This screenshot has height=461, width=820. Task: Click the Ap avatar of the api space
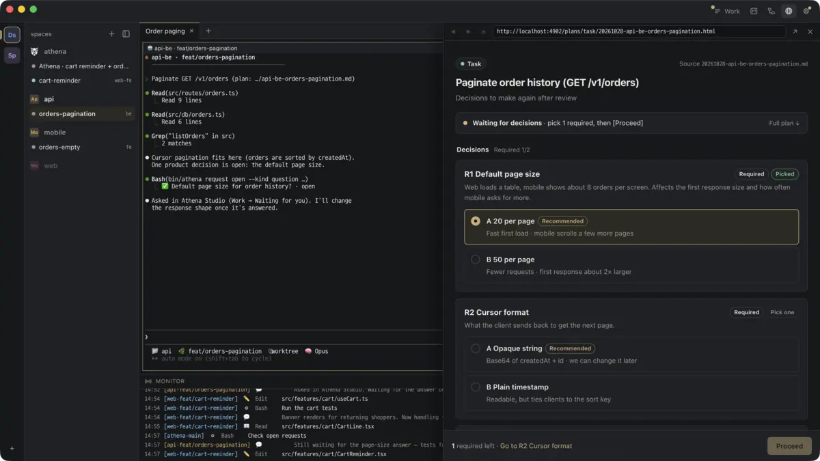tap(34, 99)
